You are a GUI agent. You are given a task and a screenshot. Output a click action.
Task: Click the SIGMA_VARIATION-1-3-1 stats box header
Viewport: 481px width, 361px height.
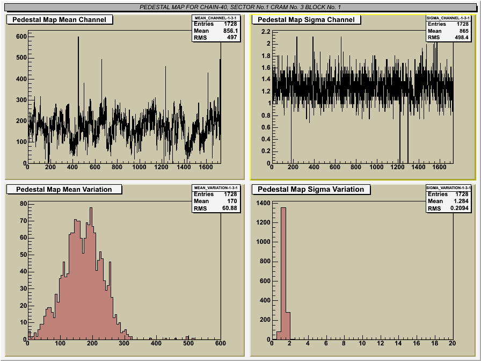[x=448, y=188]
